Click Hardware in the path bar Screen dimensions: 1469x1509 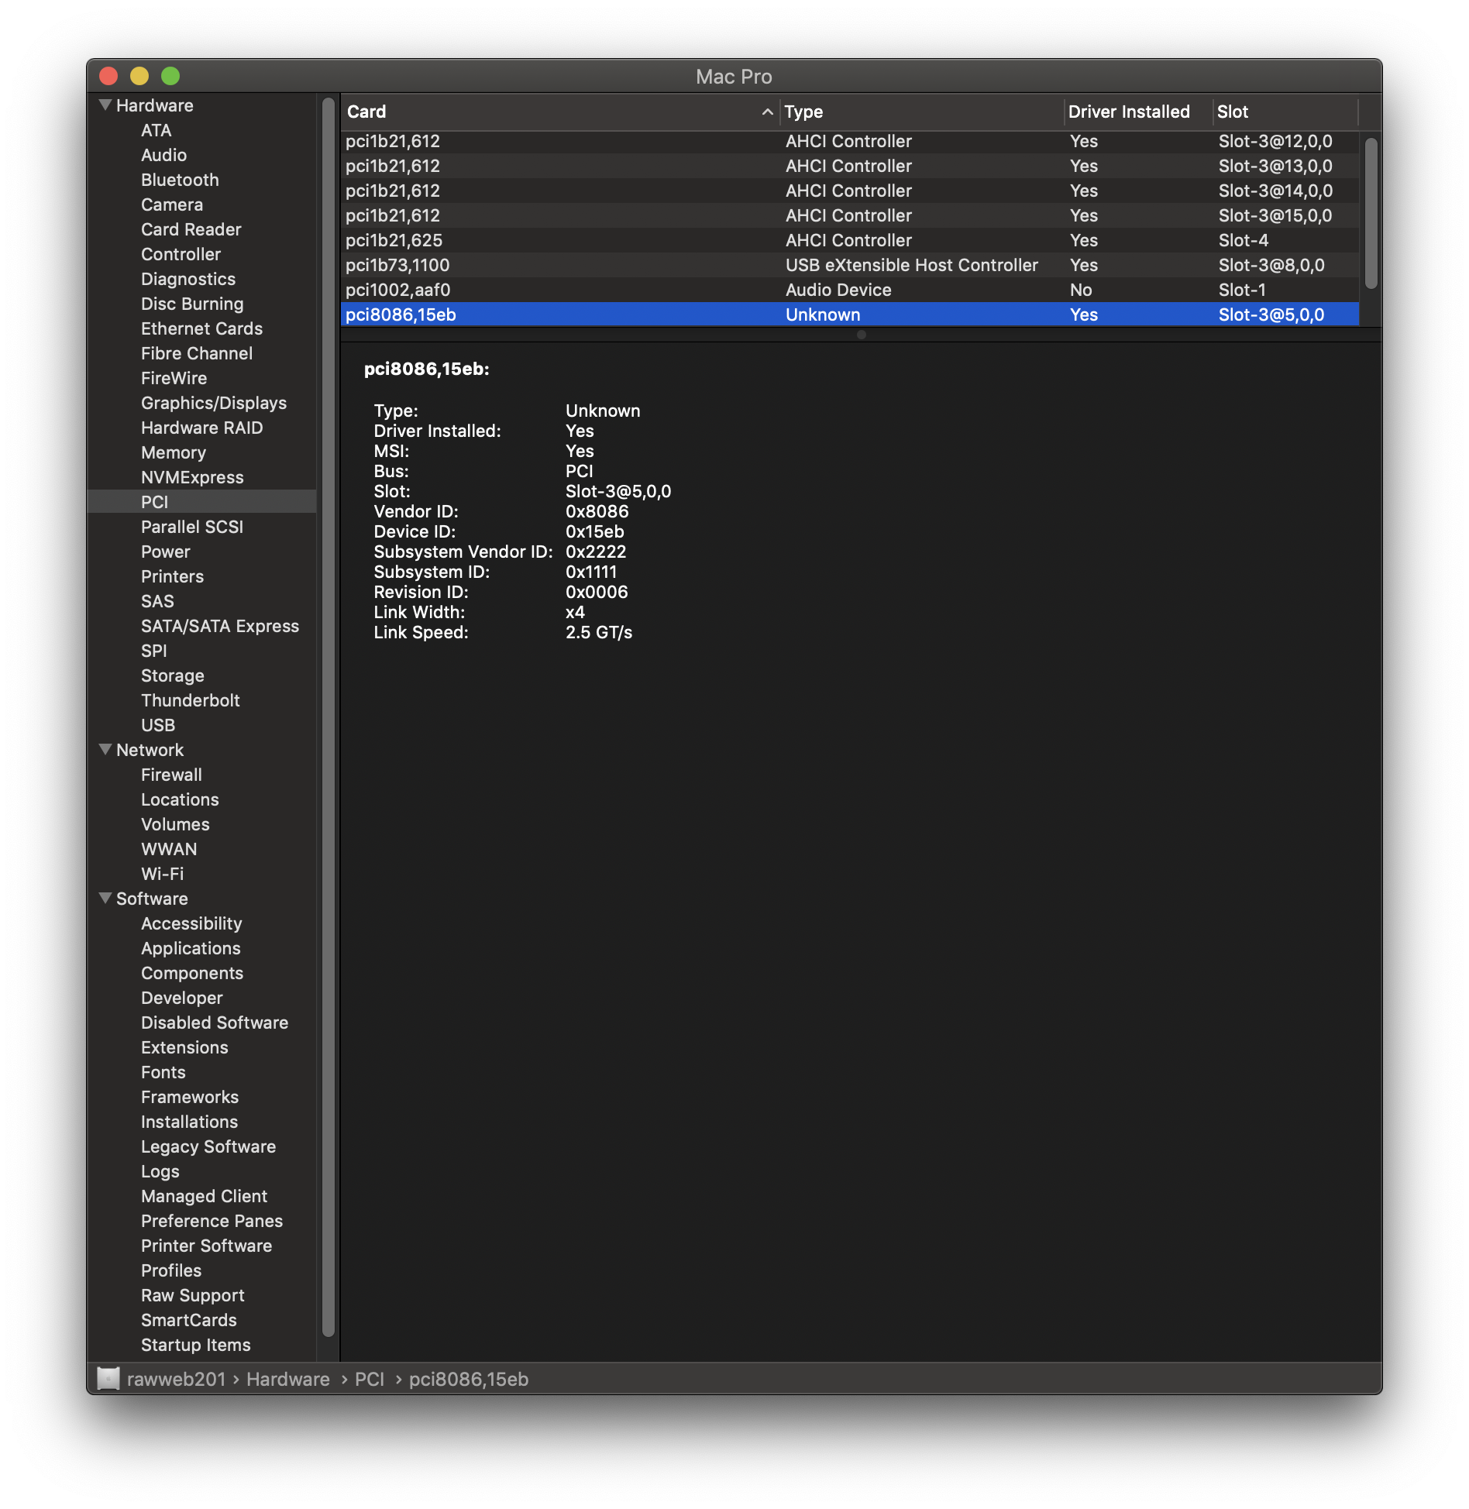click(288, 1379)
